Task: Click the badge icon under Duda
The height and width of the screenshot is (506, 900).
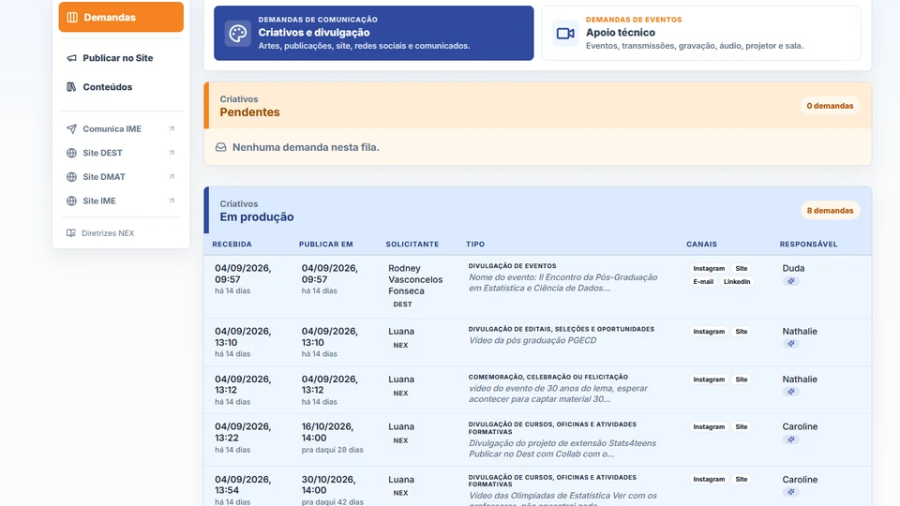Action: [791, 281]
